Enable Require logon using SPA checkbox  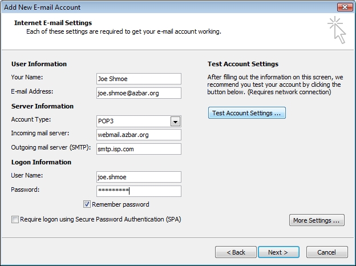[x=15, y=219]
